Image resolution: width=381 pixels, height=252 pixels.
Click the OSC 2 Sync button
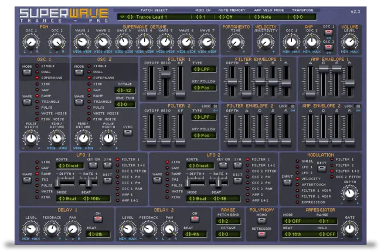pos(128,133)
